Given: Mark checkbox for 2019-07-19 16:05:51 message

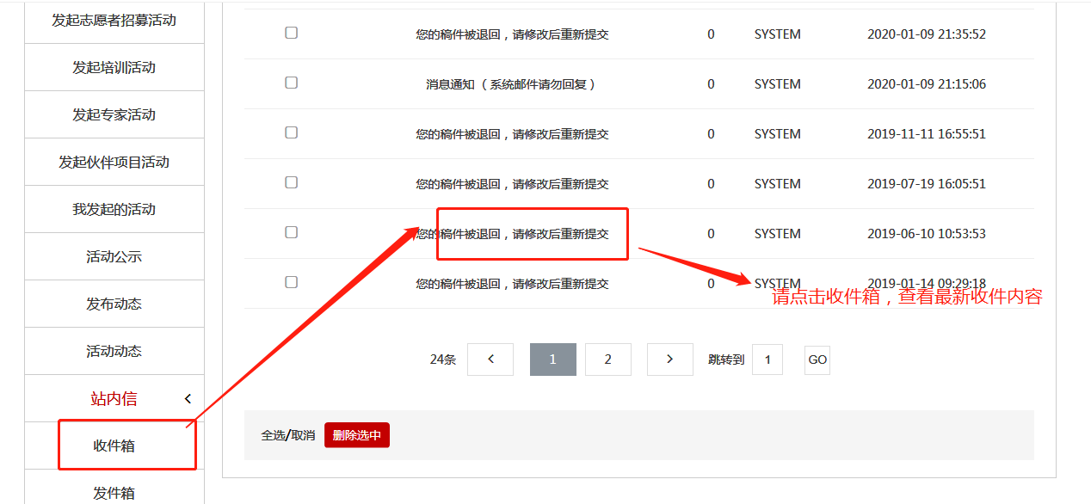Looking at the screenshot, I should pyautogui.click(x=291, y=182).
